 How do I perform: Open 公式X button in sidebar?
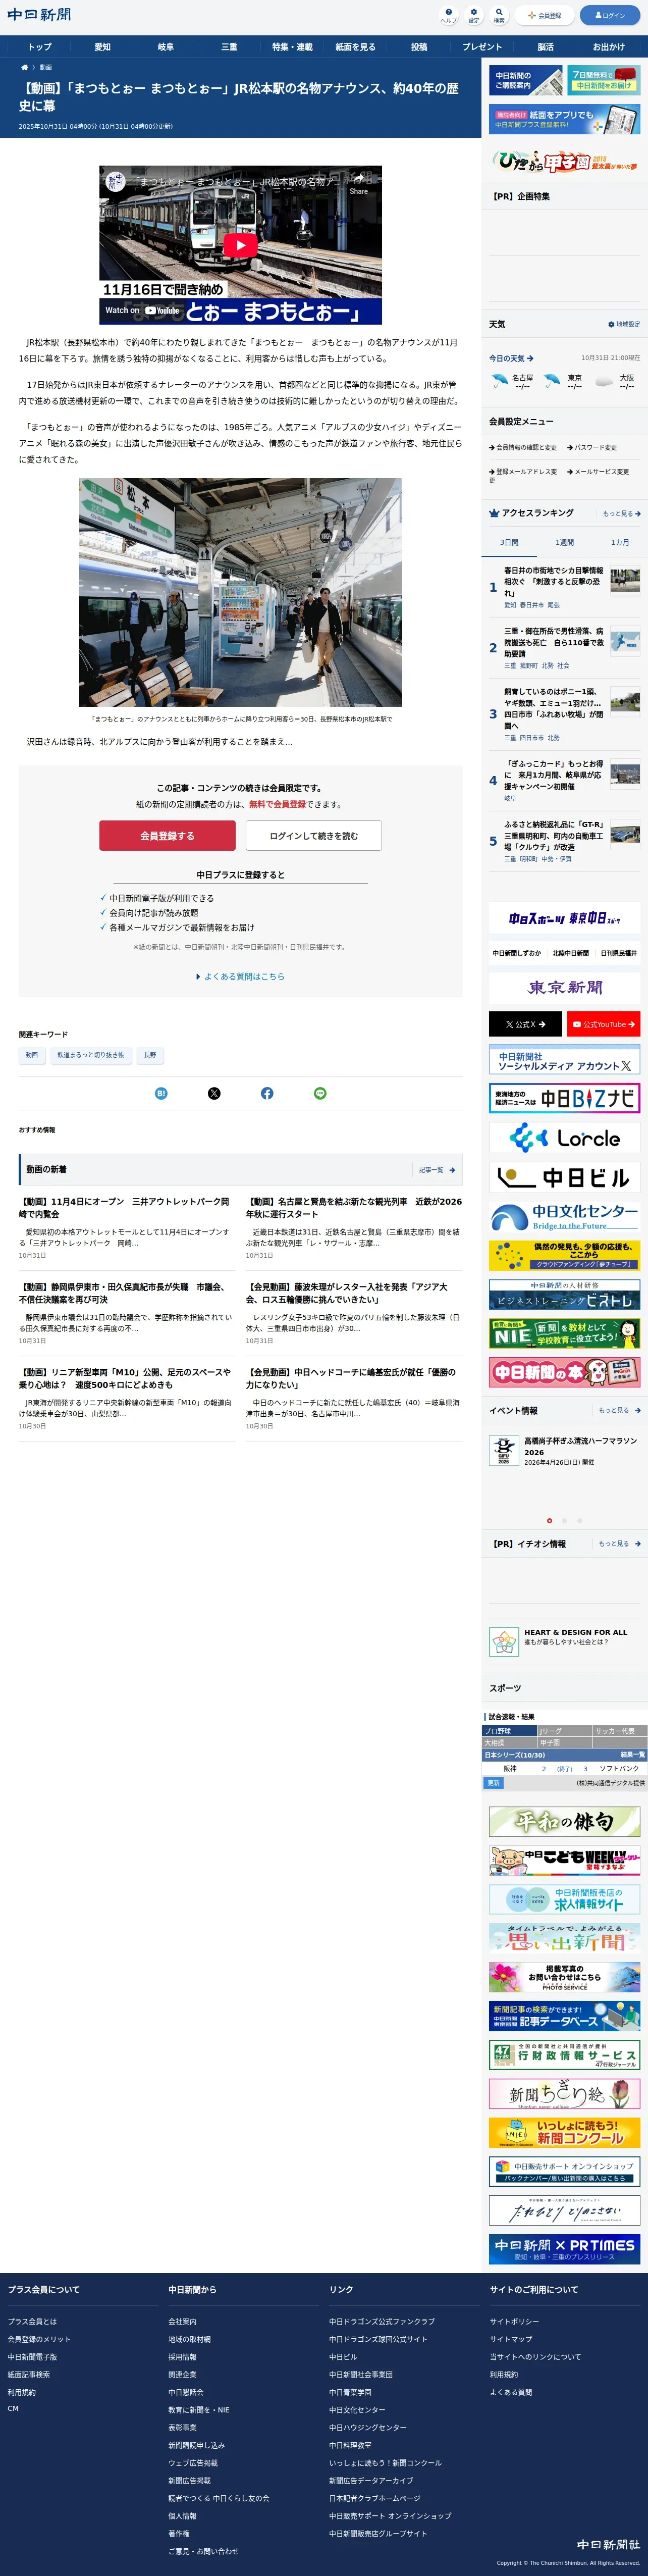point(525,1024)
